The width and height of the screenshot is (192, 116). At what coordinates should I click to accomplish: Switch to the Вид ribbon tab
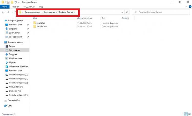pyautogui.click(x=41, y=7)
